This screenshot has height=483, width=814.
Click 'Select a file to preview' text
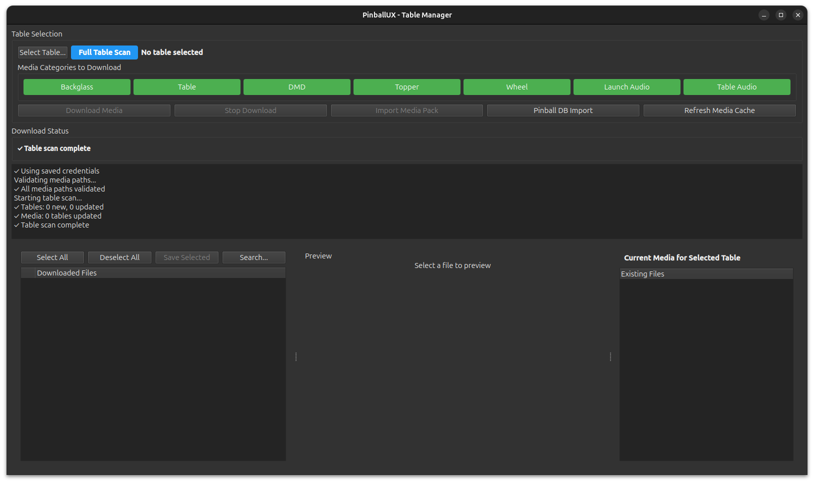[452, 265]
